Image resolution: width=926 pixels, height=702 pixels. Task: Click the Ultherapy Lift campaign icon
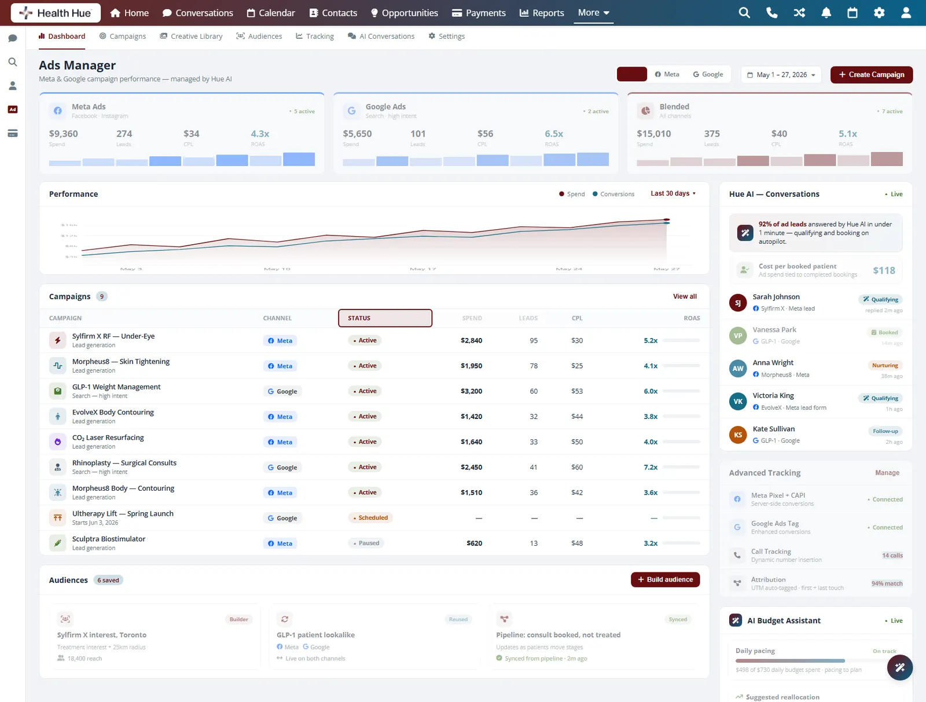[58, 518]
